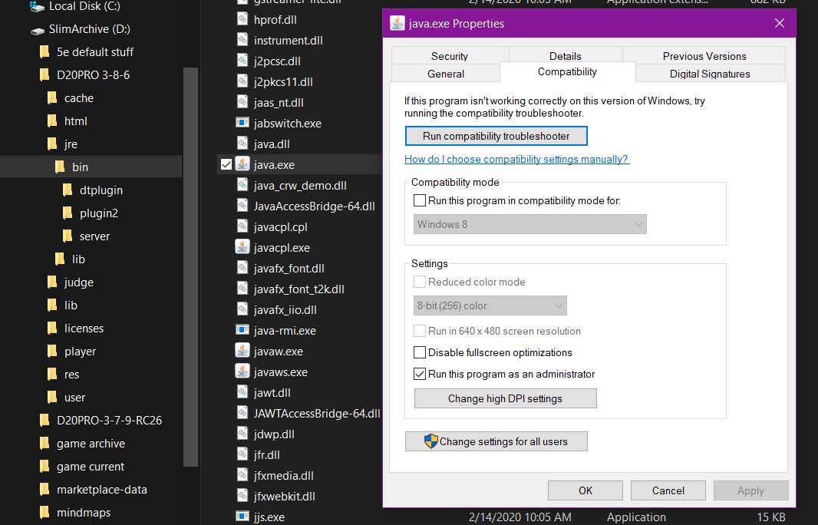Select the plugin2 folder in tree
The height and width of the screenshot is (525, 818).
pos(98,213)
